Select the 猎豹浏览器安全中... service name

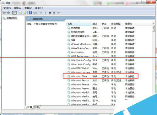pyautogui.click(x=81, y=36)
